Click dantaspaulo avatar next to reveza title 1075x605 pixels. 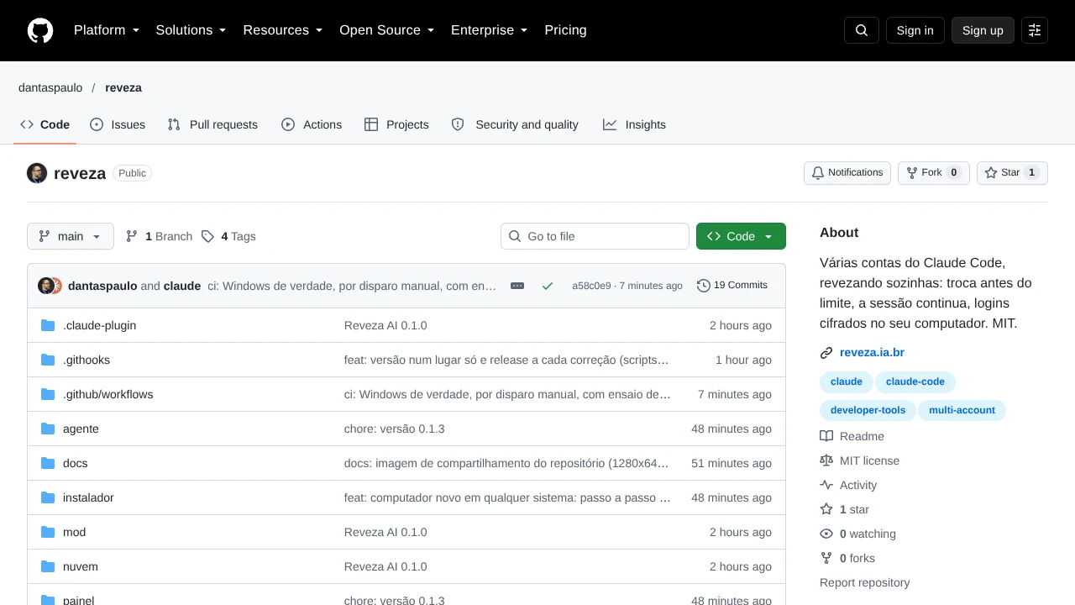click(37, 173)
